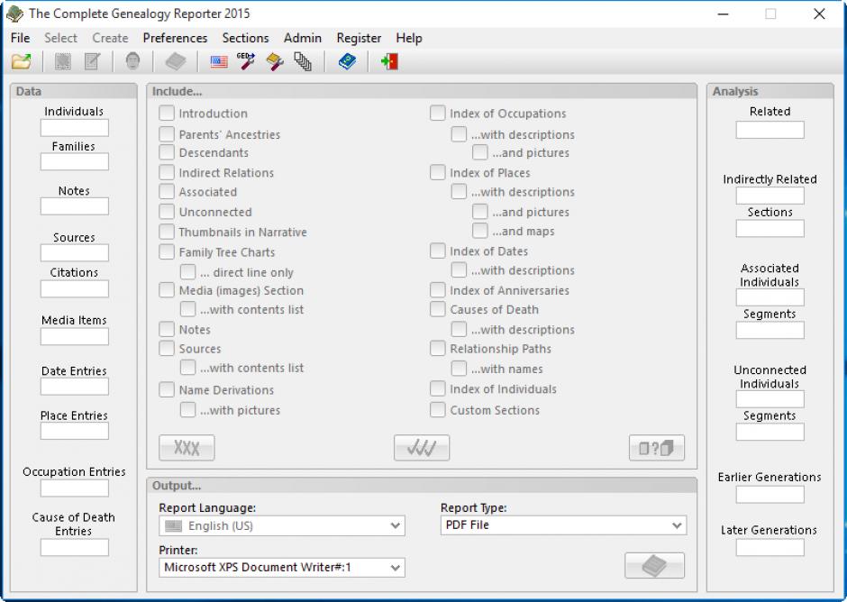Tick the Family Tree Charts checkbox
This screenshot has height=602, width=847.
click(x=167, y=252)
